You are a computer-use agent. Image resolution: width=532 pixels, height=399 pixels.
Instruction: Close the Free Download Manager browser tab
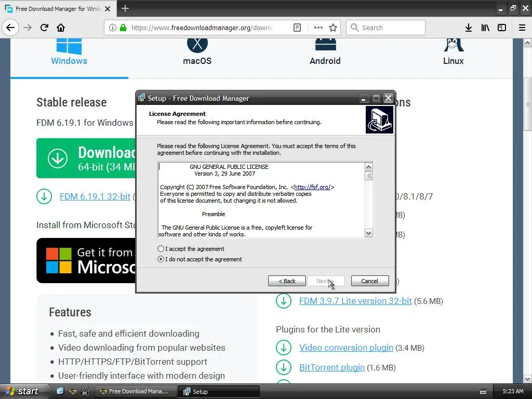[108, 9]
